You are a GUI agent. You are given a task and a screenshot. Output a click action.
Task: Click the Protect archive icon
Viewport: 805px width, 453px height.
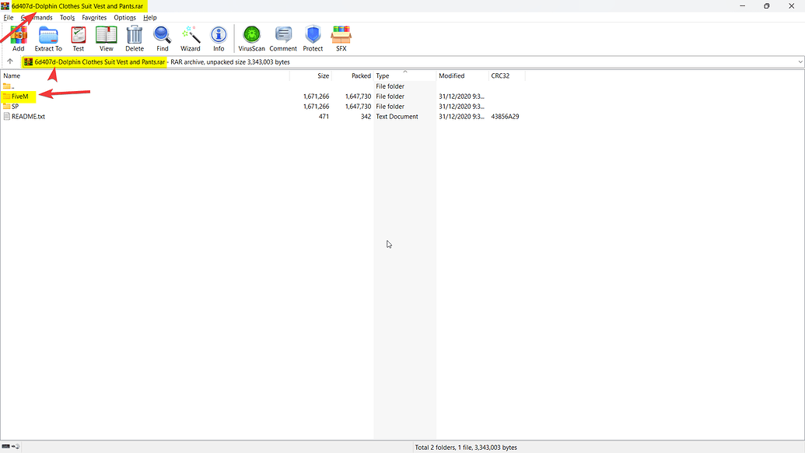click(313, 37)
